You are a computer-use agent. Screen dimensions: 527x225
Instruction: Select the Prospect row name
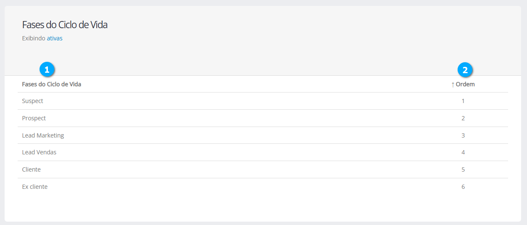point(34,118)
